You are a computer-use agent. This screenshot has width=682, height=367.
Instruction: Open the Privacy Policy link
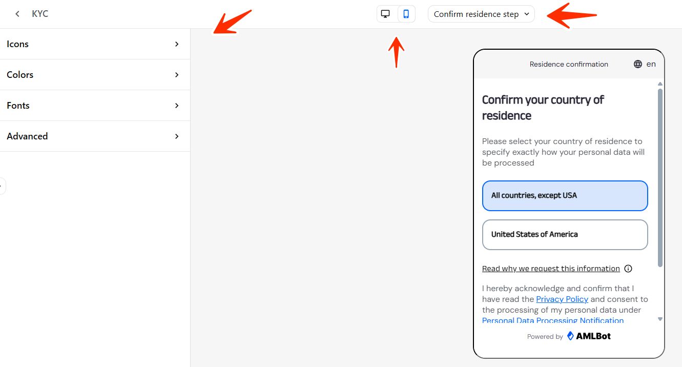(562, 299)
